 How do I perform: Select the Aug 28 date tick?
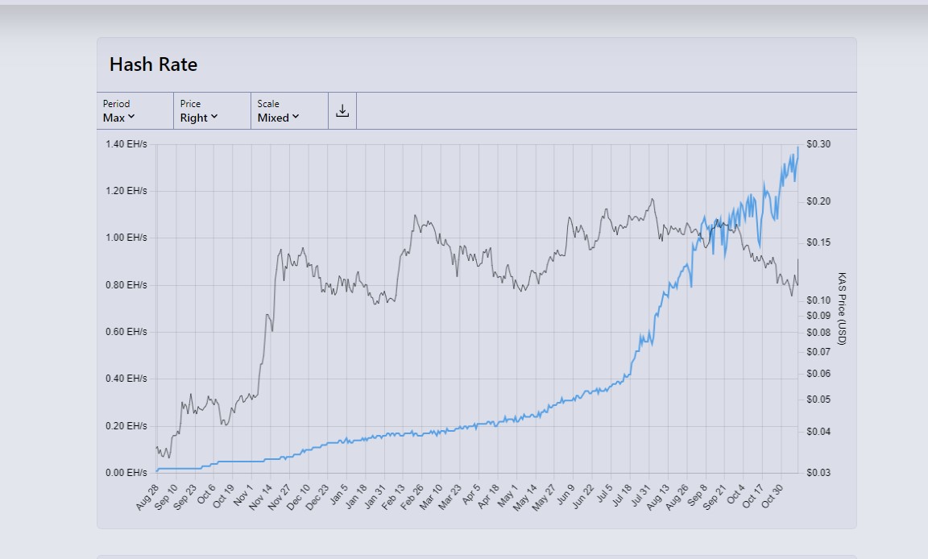click(147, 497)
